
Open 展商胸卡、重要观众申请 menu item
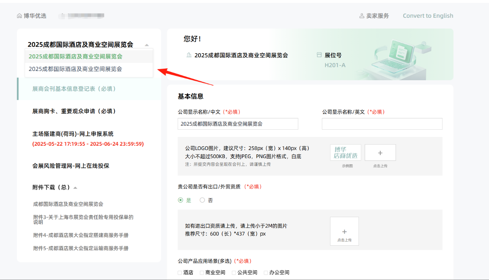[x=74, y=111]
